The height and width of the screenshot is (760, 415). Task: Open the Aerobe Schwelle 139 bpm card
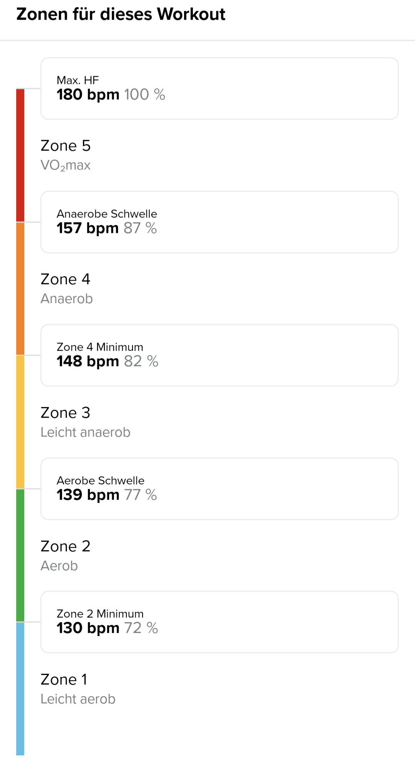point(219,489)
